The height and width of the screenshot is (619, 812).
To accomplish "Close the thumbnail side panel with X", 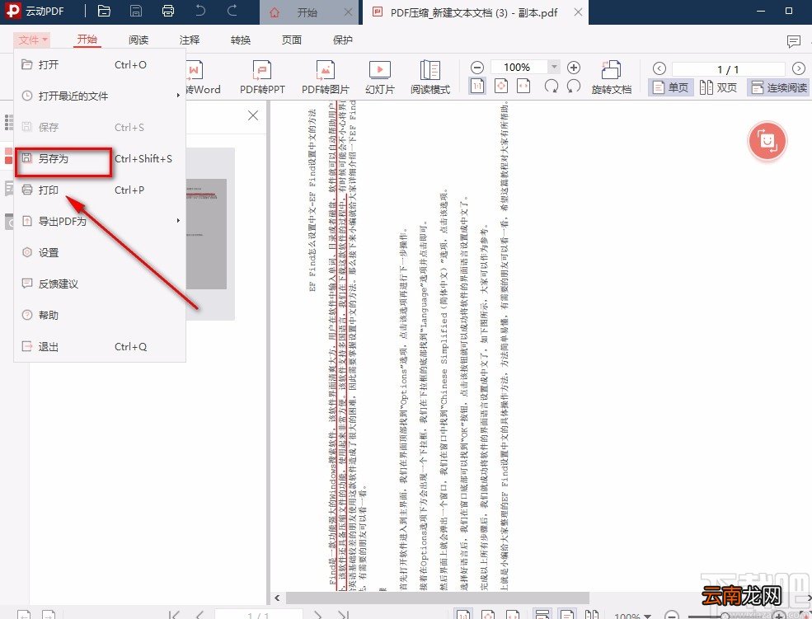I will tap(253, 115).
